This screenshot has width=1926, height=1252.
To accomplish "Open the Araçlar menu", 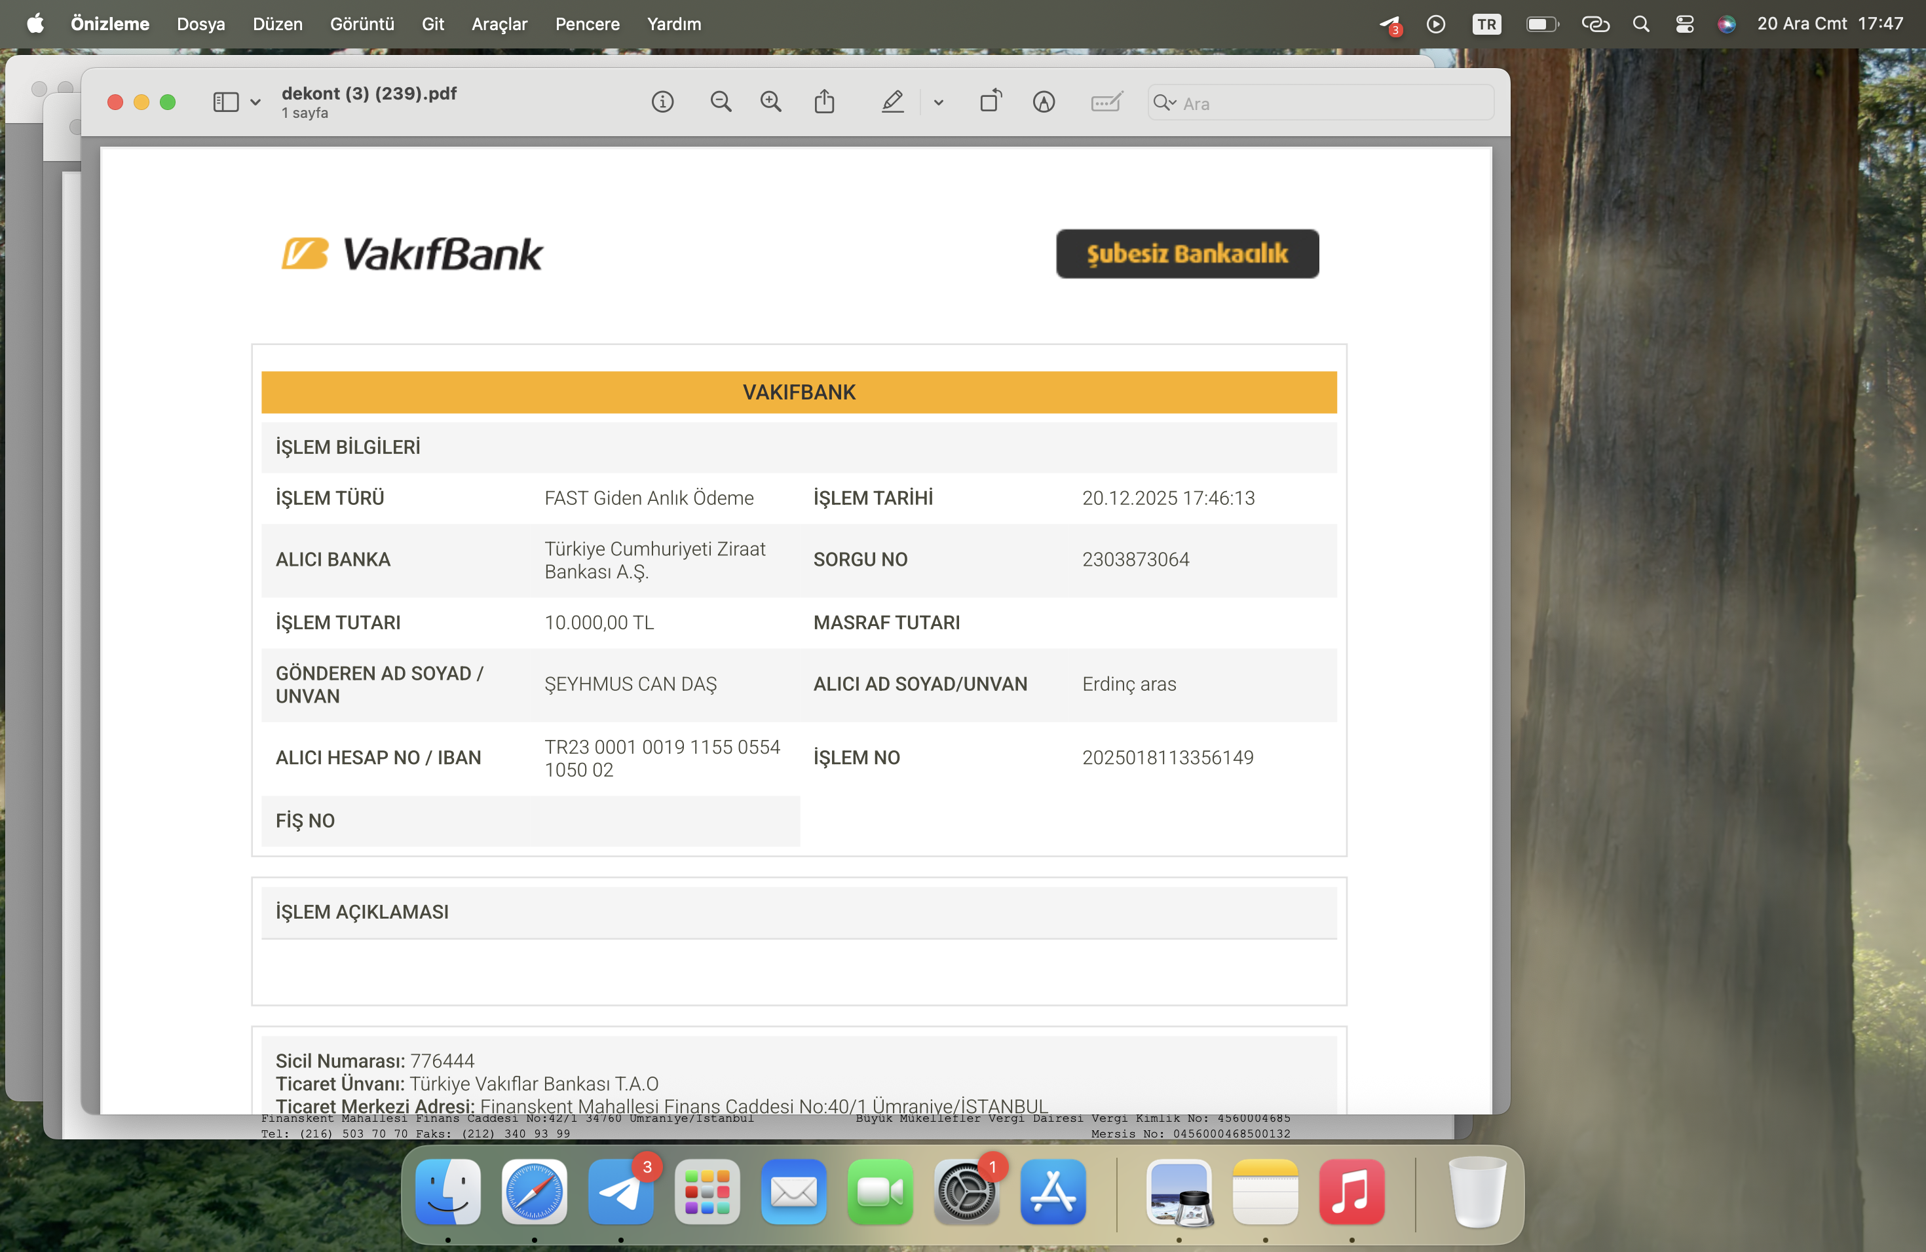I will [499, 24].
